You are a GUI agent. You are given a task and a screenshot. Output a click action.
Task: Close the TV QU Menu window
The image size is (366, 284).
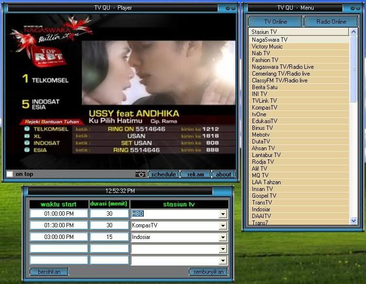358,8
